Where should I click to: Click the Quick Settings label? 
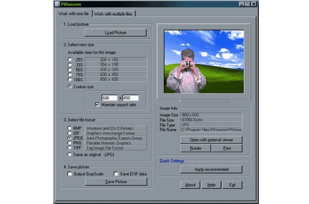click(x=172, y=161)
